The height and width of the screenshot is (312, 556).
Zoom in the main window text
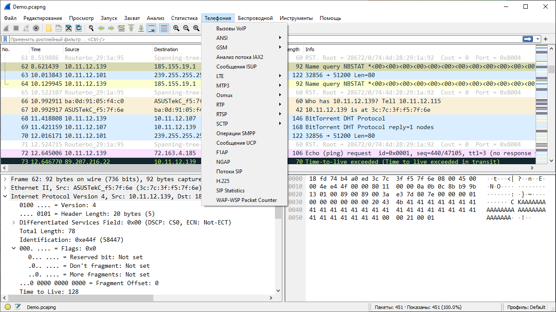point(176,28)
